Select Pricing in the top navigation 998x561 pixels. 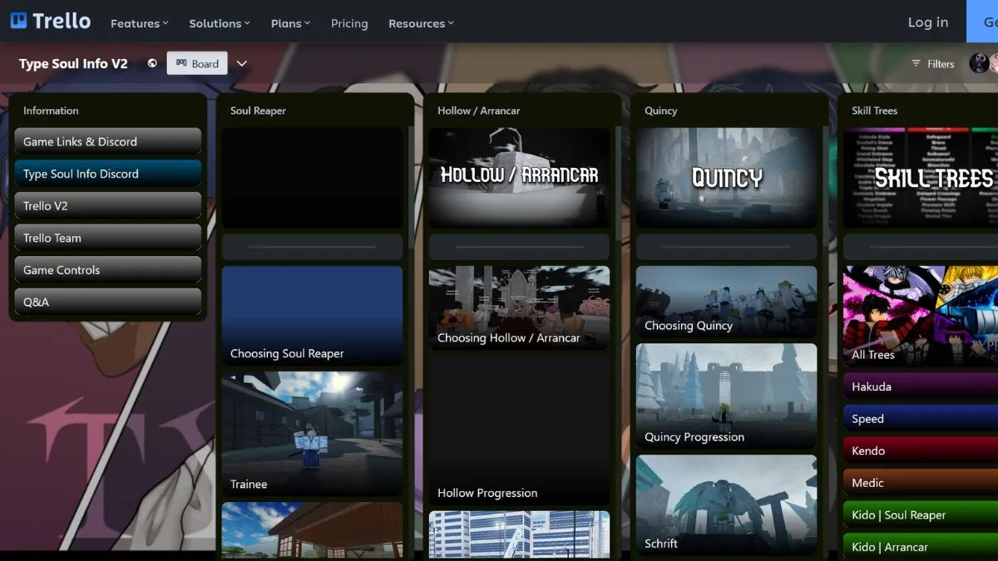tap(349, 23)
